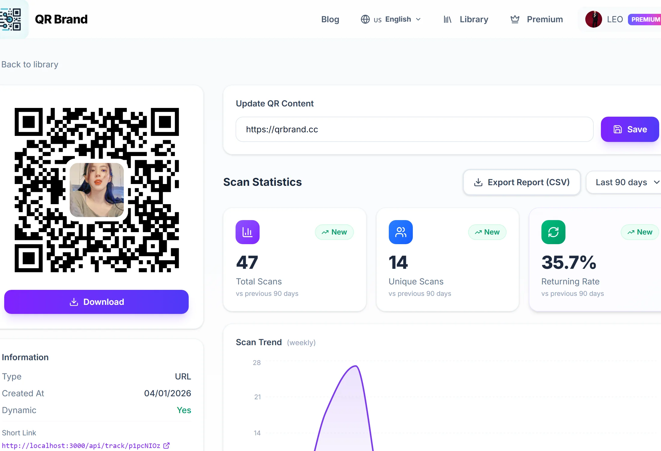The height and width of the screenshot is (451, 661).
Task: Click the download icon in Export Report
Action: [x=478, y=182]
